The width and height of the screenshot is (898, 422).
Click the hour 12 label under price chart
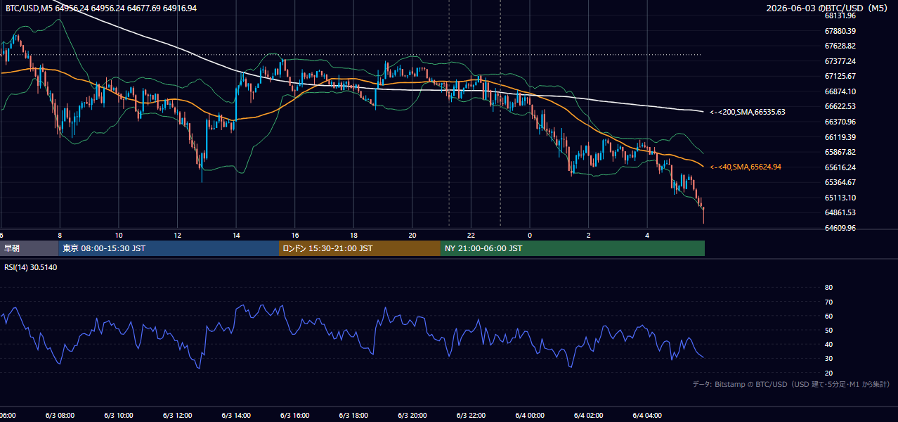tap(178, 235)
